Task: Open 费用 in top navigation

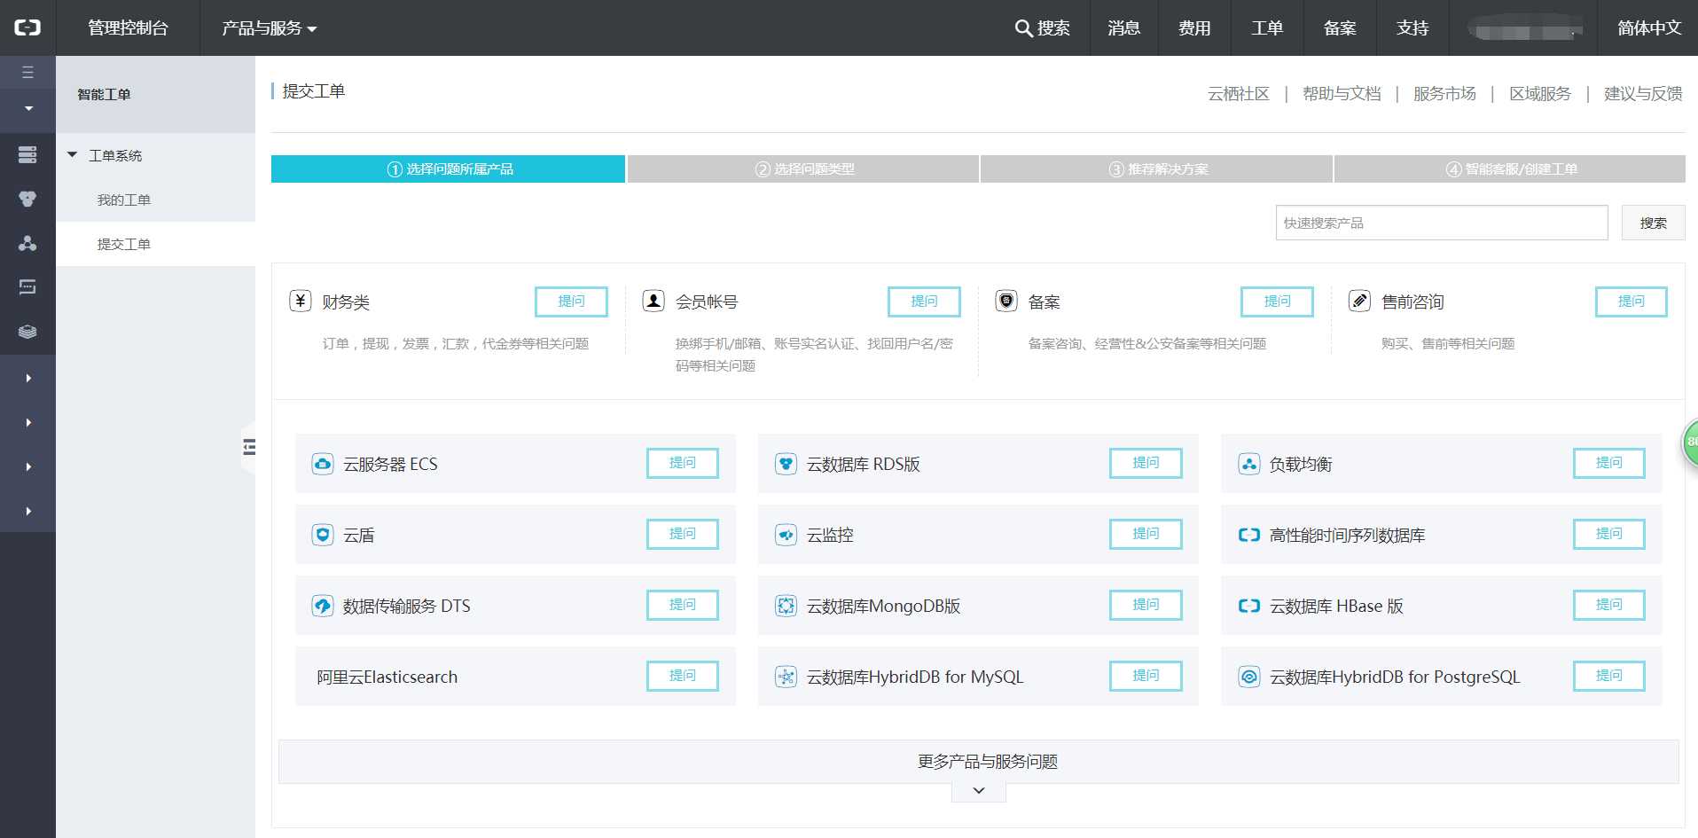Action: click(x=1194, y=27)
